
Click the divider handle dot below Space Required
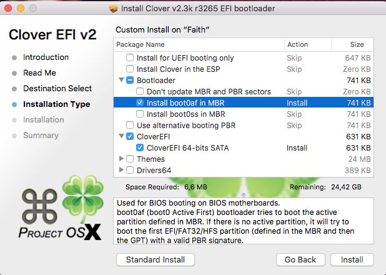(x=244, y=195)
